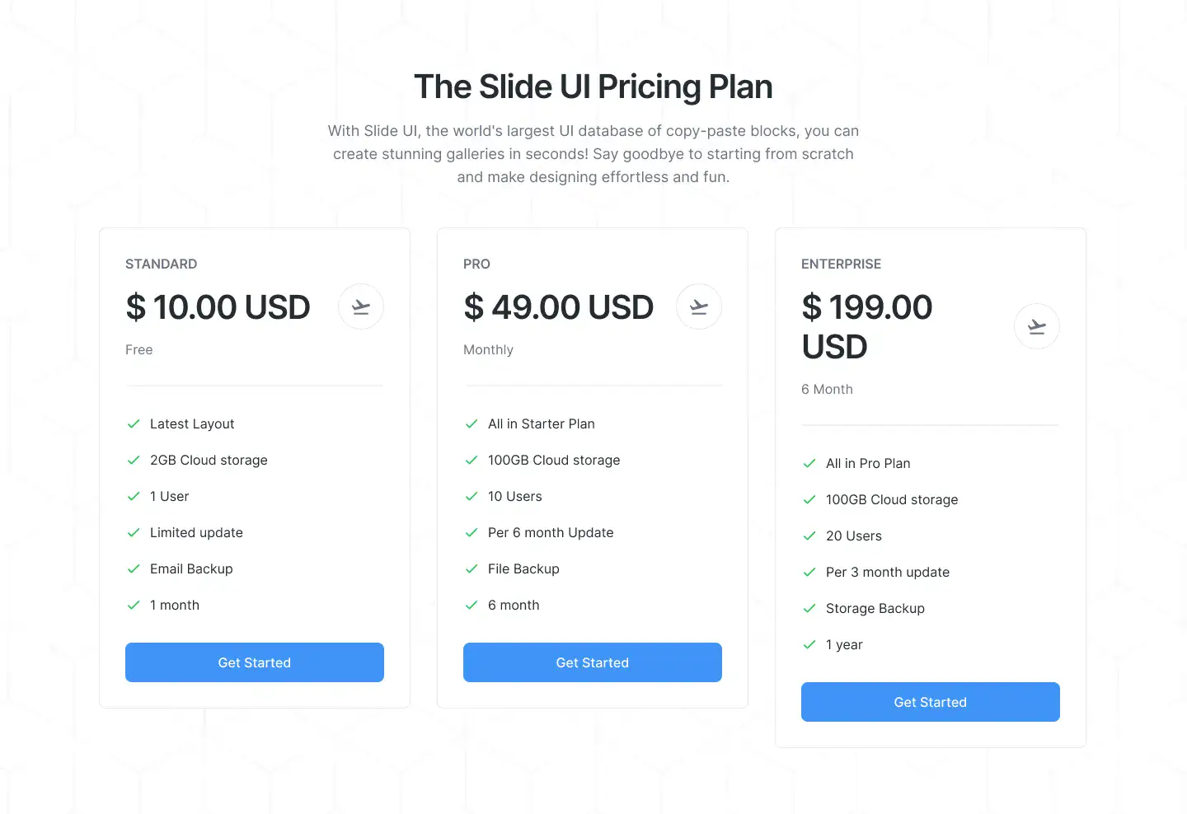
Task: Click The Slide UI Pricing Plan heading
Action: pyautogui.click(x=593, y=87)
